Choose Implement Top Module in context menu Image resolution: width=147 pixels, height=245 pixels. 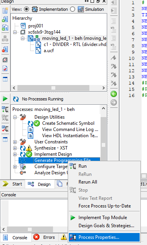click(x=104, y=218)
